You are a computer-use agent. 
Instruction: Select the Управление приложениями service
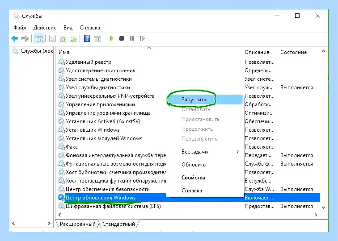pyautogui.click(x=100, y=104)
